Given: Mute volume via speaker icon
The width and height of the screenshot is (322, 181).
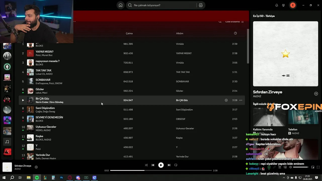Looking at the screenshot, I should point(291,167).
